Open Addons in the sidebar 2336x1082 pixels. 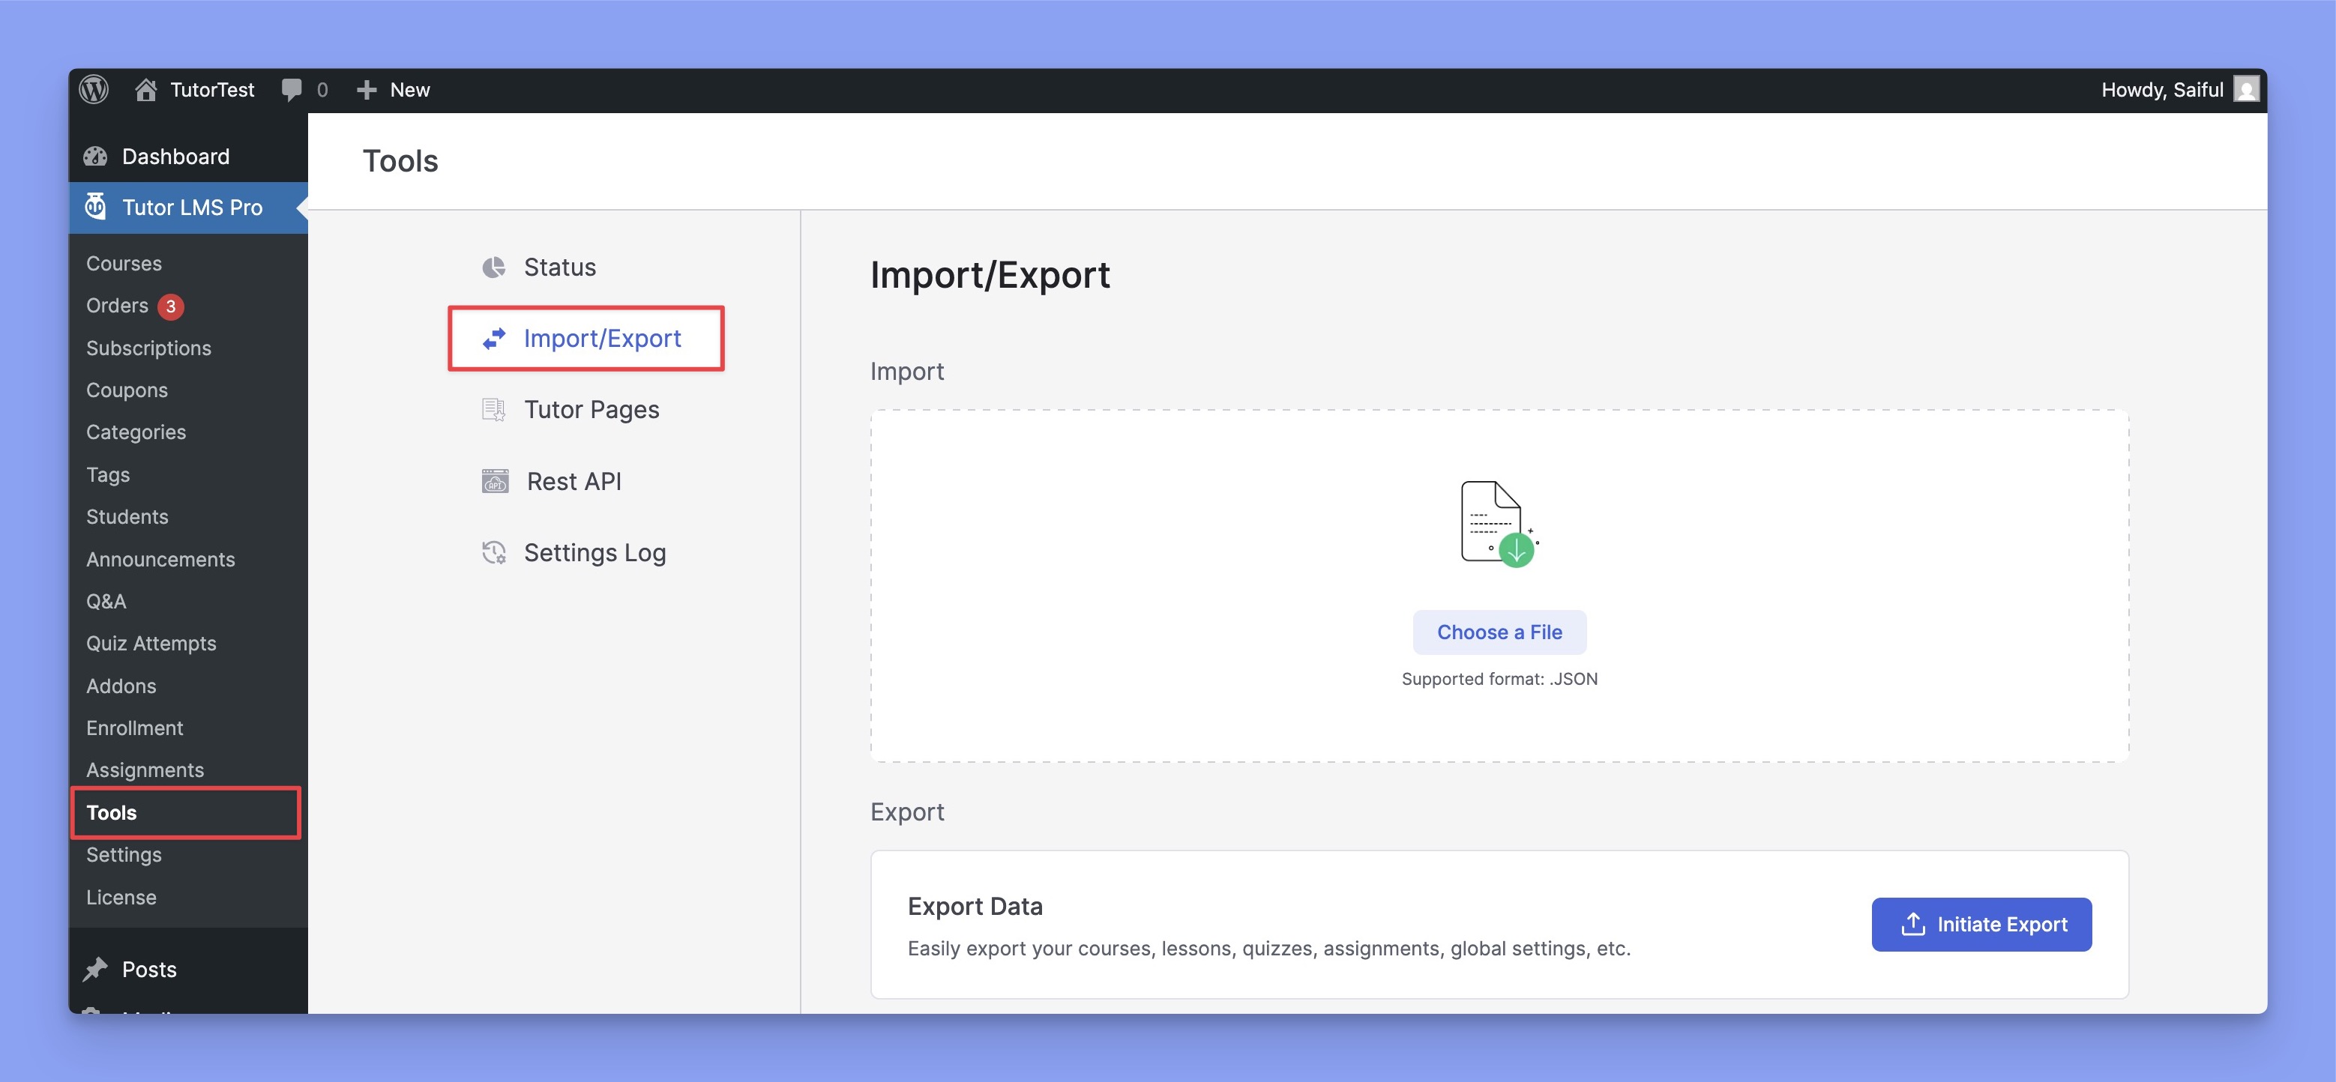tap(121, 686)
